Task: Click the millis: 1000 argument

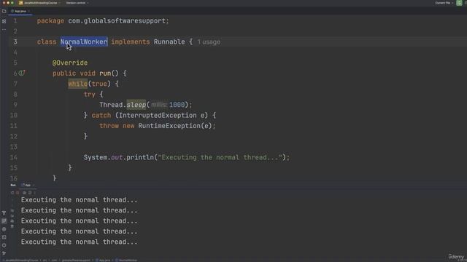Action: (x=168, y=105)
